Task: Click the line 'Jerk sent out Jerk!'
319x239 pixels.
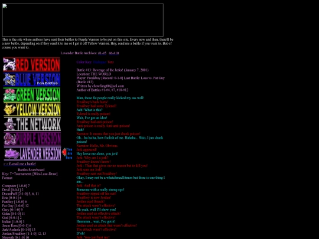Action: click(89, 169)
